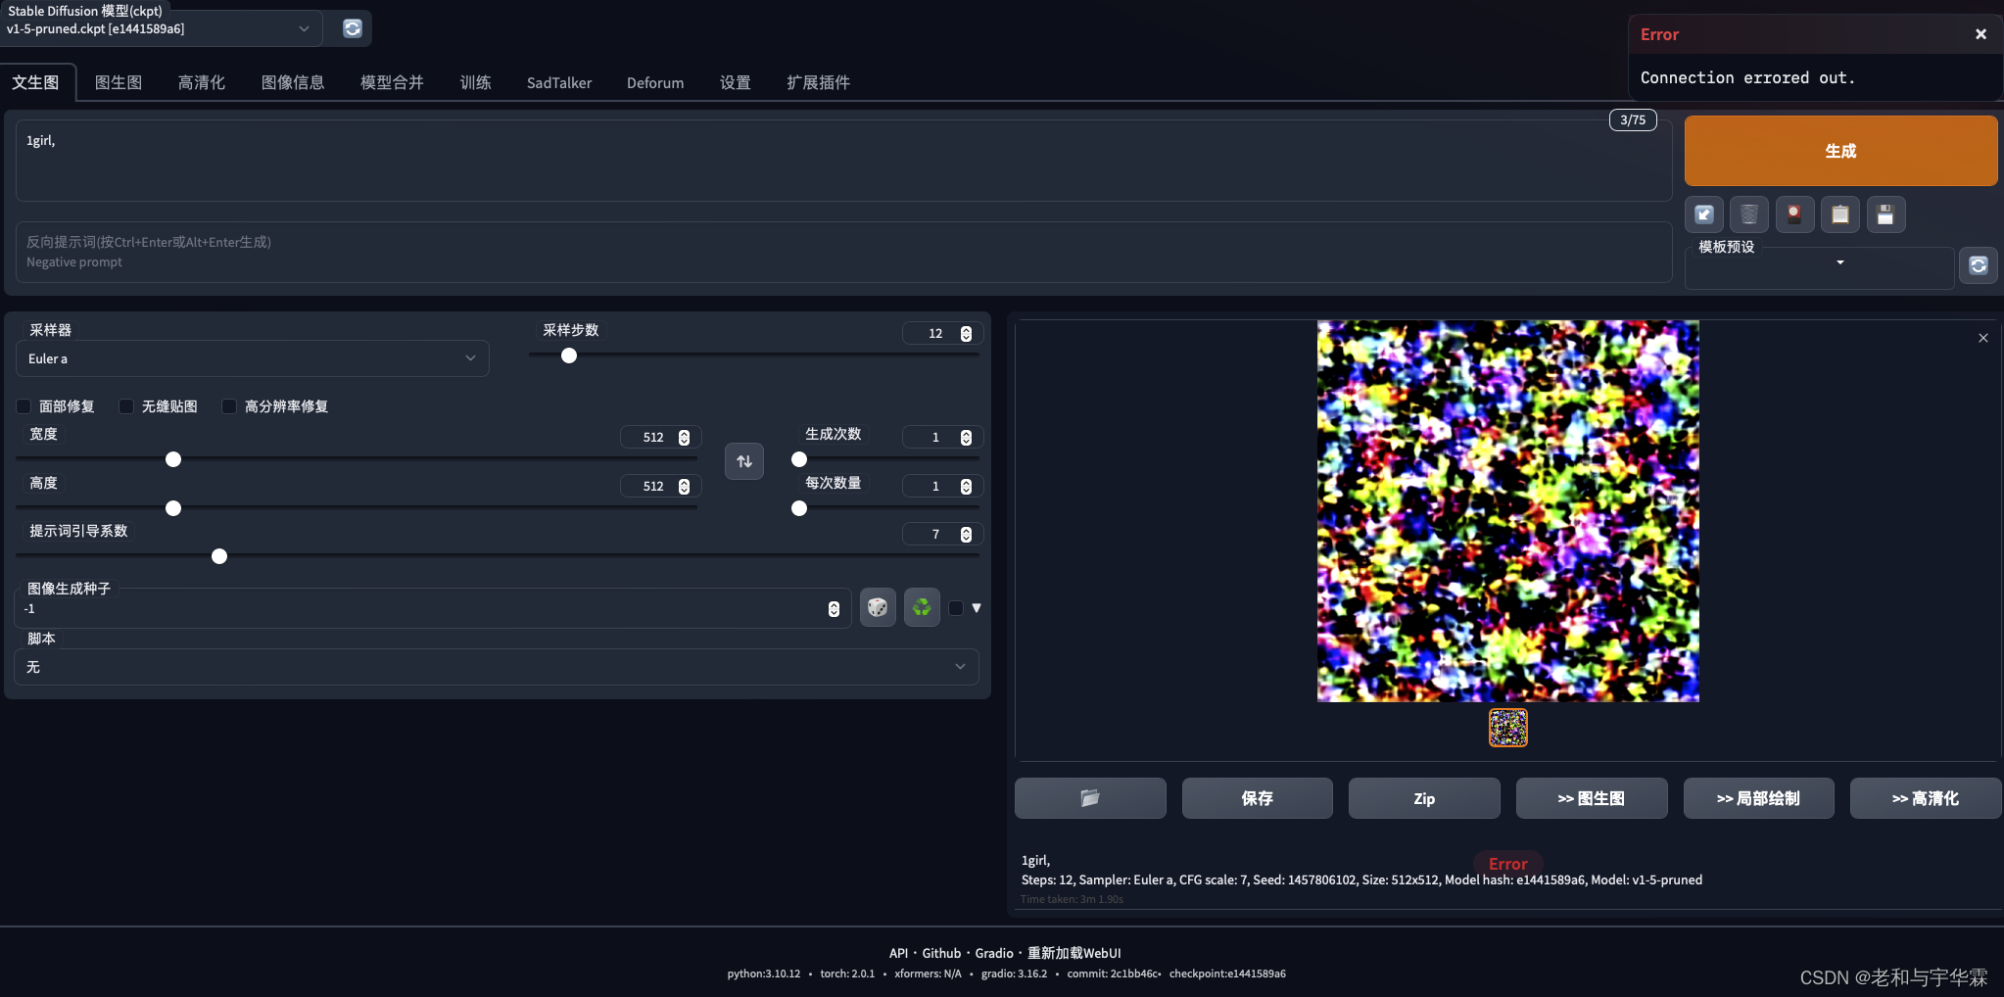
Task: Save prompt as style with floppy disk icon
Action: pyautogui.click(x=1885, y=214)
